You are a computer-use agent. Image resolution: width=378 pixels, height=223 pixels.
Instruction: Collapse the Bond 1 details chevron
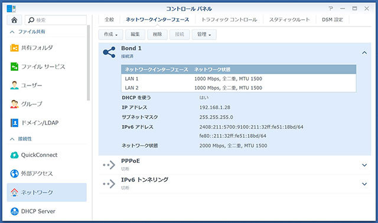(x=364, y=53)
